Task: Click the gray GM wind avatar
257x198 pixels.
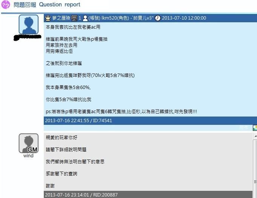Action: click(29, 143)
